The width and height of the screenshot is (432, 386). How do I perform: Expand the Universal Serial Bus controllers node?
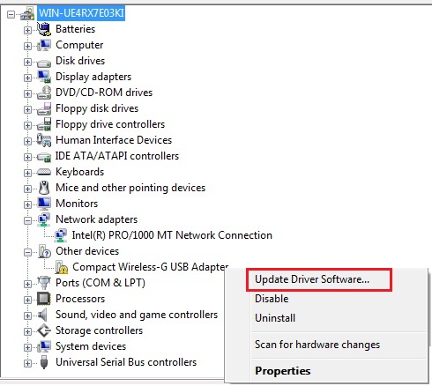click(x=27, y=363)
